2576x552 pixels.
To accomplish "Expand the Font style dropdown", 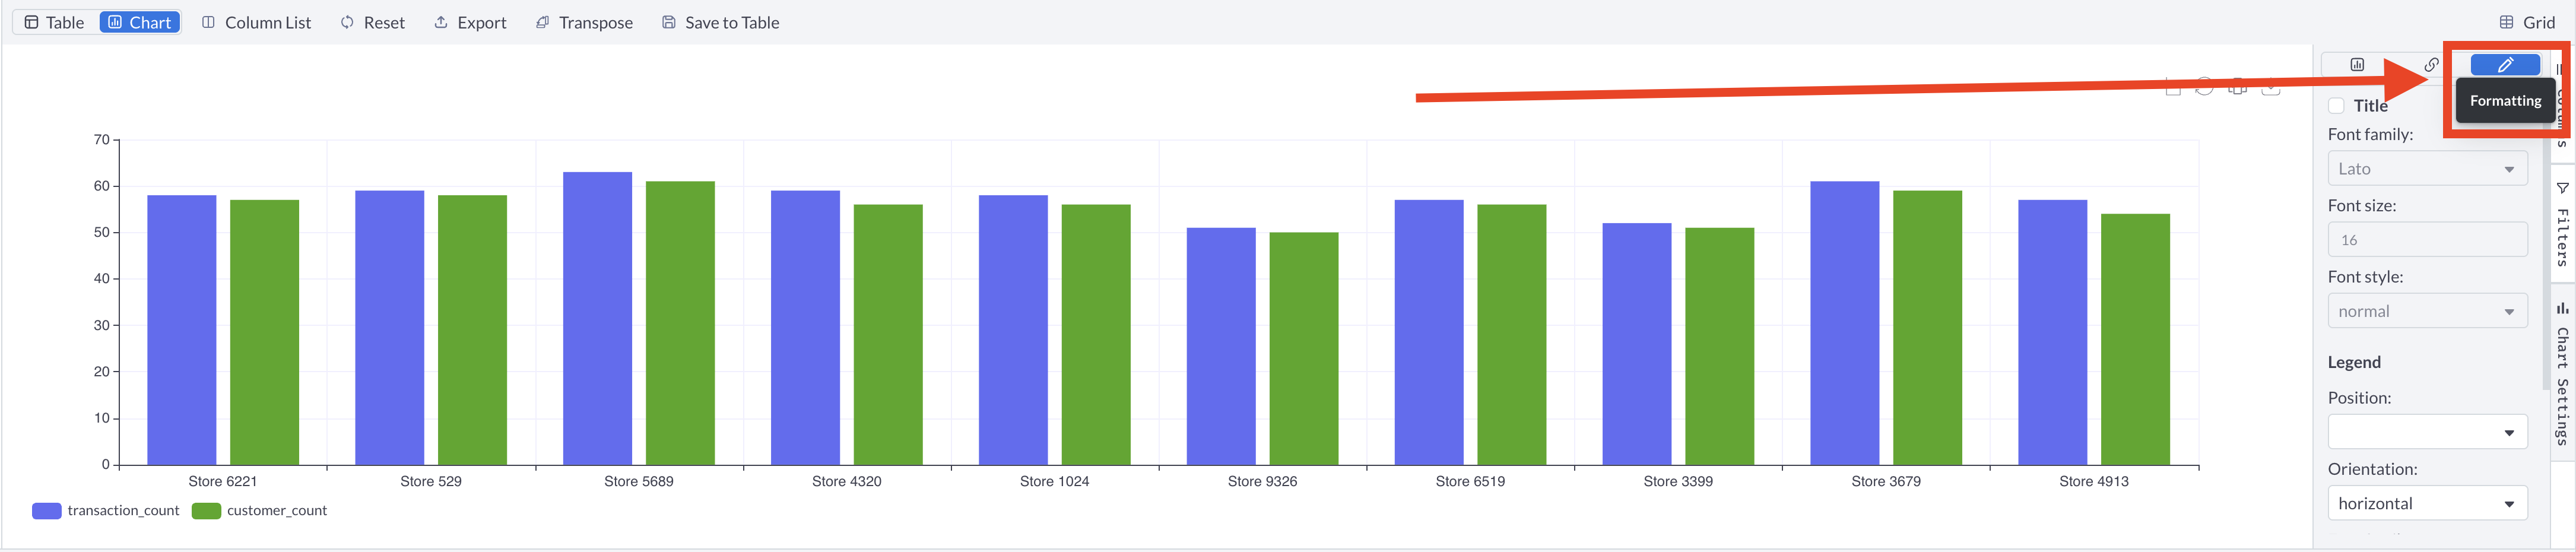I will click(x=2426, y=311).
